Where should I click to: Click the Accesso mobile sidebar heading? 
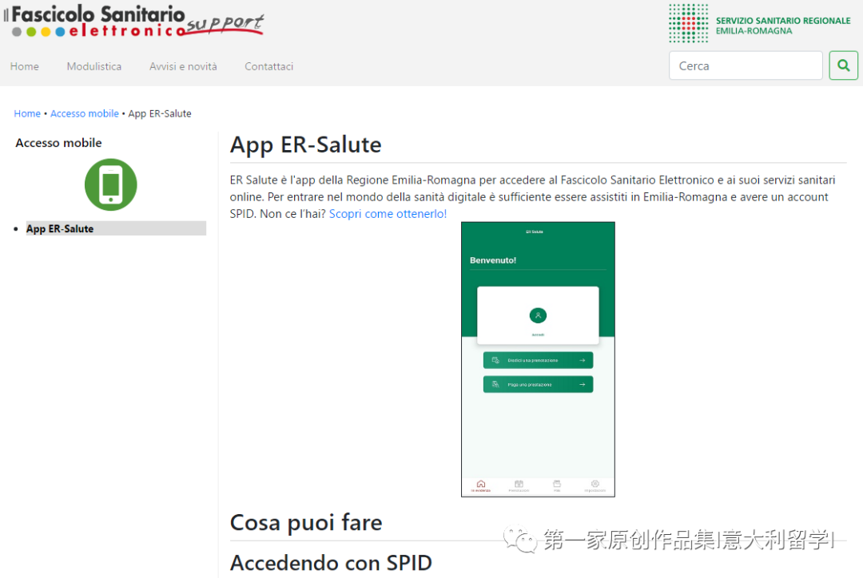59,143
